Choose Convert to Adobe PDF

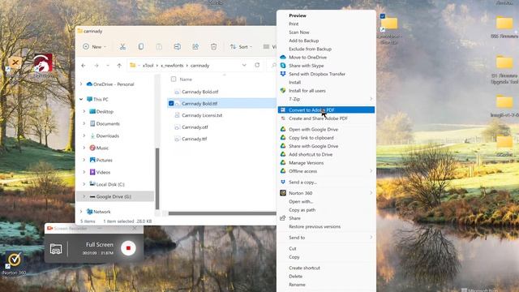click(x=326, y=110)
